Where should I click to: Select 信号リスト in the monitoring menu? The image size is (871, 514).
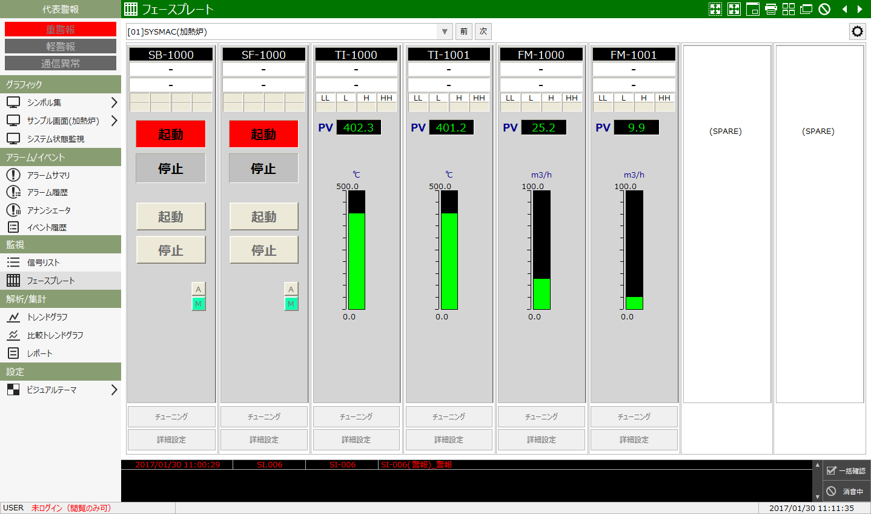[43, 262]
